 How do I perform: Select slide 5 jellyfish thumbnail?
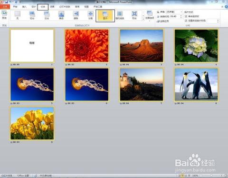coord(32,84)
